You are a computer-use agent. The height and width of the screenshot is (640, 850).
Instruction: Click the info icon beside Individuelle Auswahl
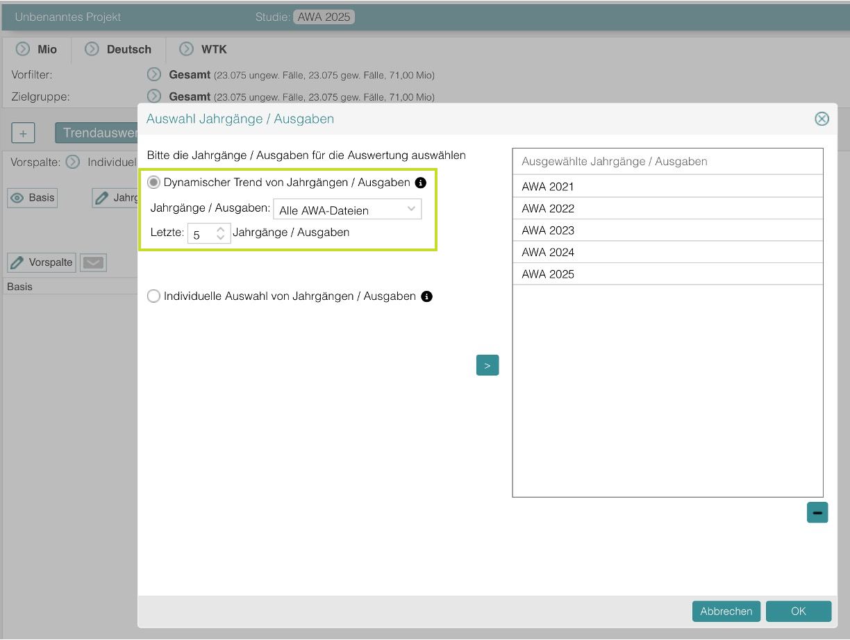pos(426,296)
